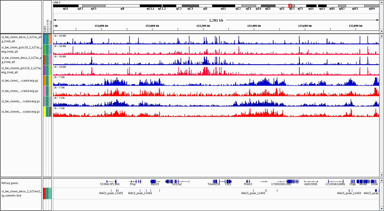The height and width of the screenshot is (211, 384).
Task: Click the feature panel scroll down arrow
Action: click(x=381, y=208)
